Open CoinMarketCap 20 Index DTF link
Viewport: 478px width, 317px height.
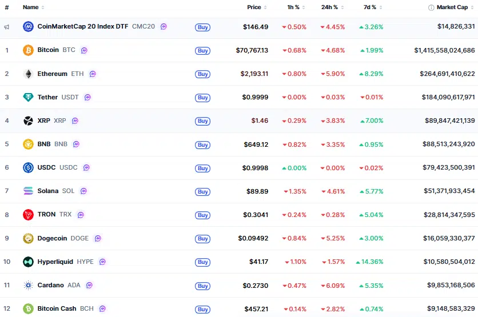tap(82, 26)
